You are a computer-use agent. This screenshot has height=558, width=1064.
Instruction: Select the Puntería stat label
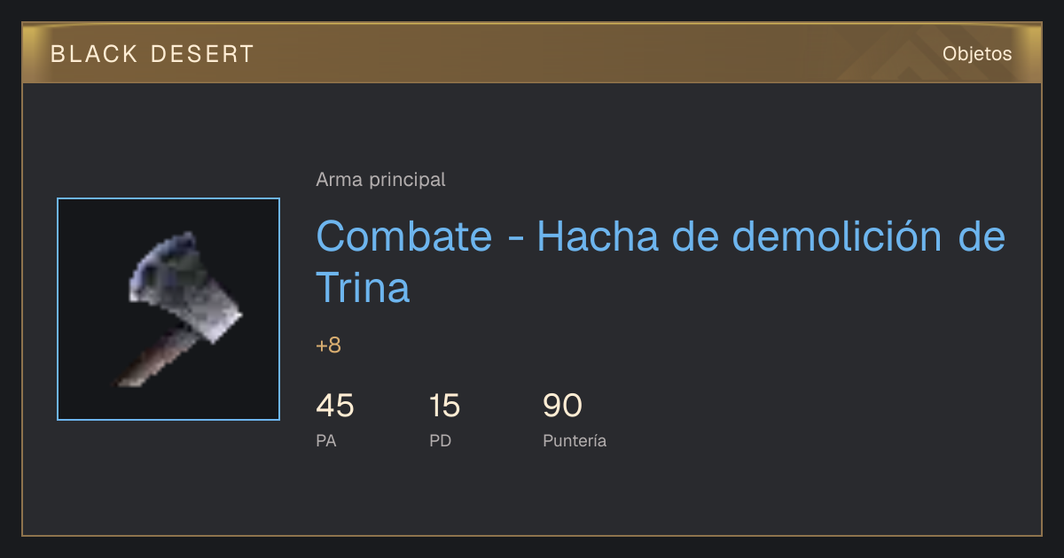pyautogui.click(x=575, y=440)
